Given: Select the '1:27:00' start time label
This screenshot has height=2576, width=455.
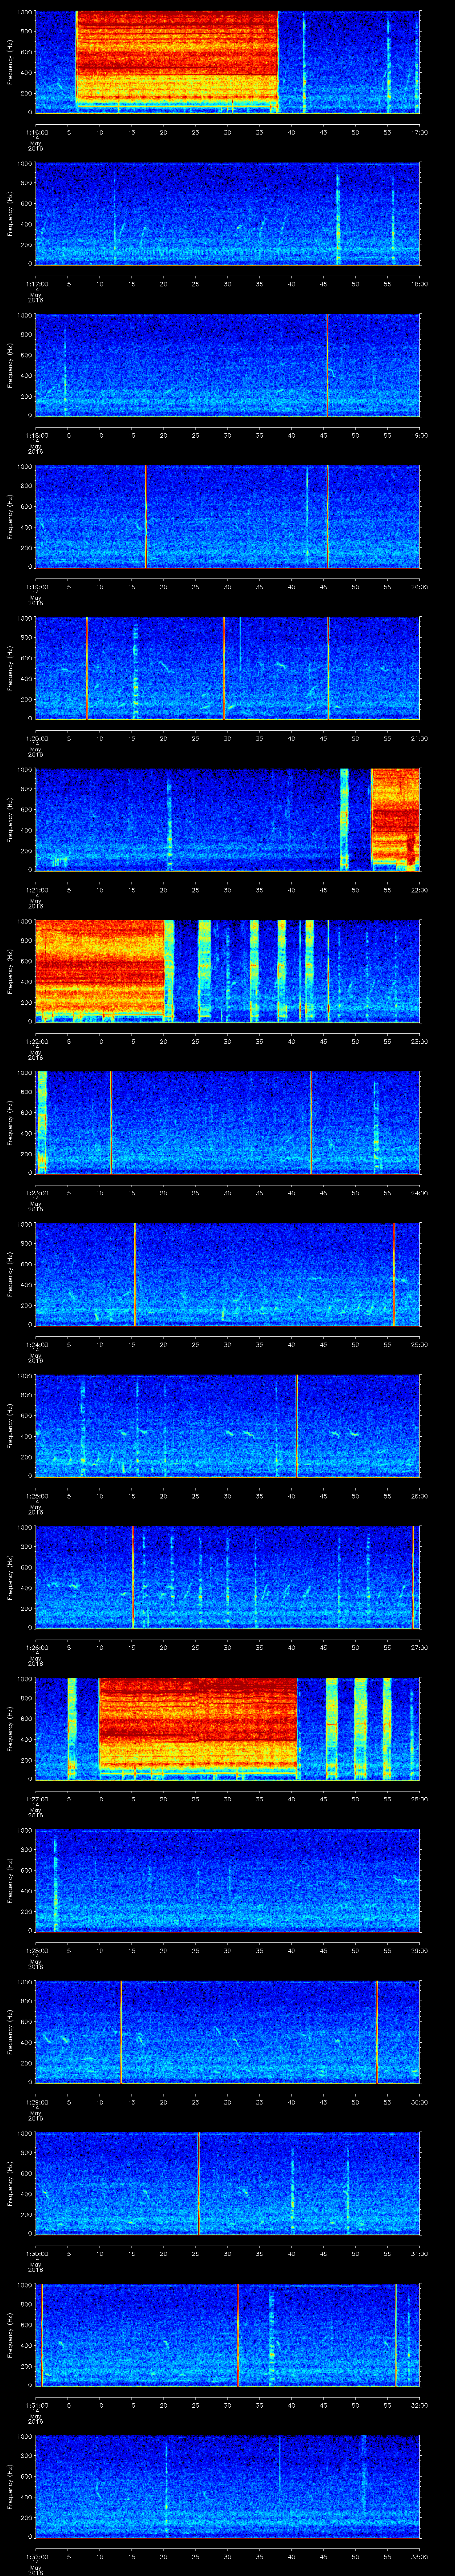Looking at the screenshot, I should [36, 1798].
